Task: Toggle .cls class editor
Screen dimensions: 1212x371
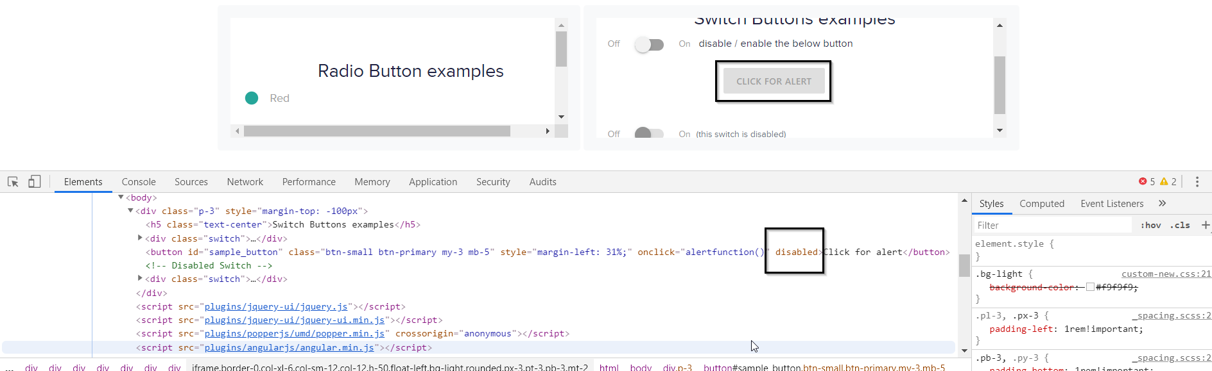Action: pos(1180,225)
